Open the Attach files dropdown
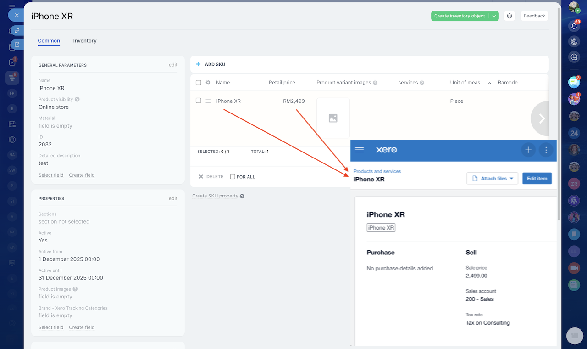Image resolution: width=587 pixels, height=349 pixels. tap(492, 178)
